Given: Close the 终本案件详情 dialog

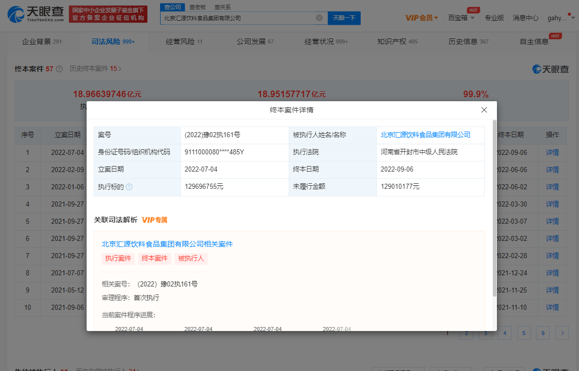Looking at the screenshot, I should [x=484, y=110].
